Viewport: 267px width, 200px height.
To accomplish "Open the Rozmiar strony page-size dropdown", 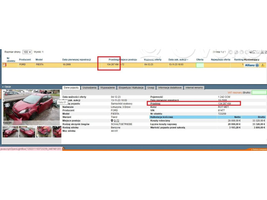I will pyautogui.click(x=27, y=52).
